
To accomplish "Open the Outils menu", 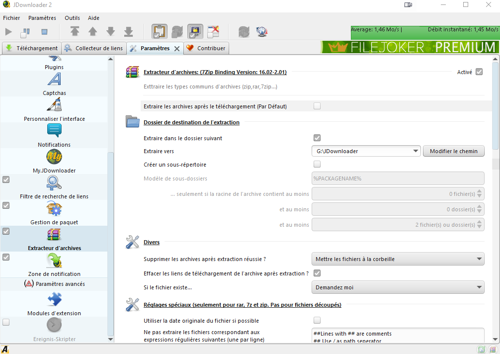I will (x=73, y=18).
